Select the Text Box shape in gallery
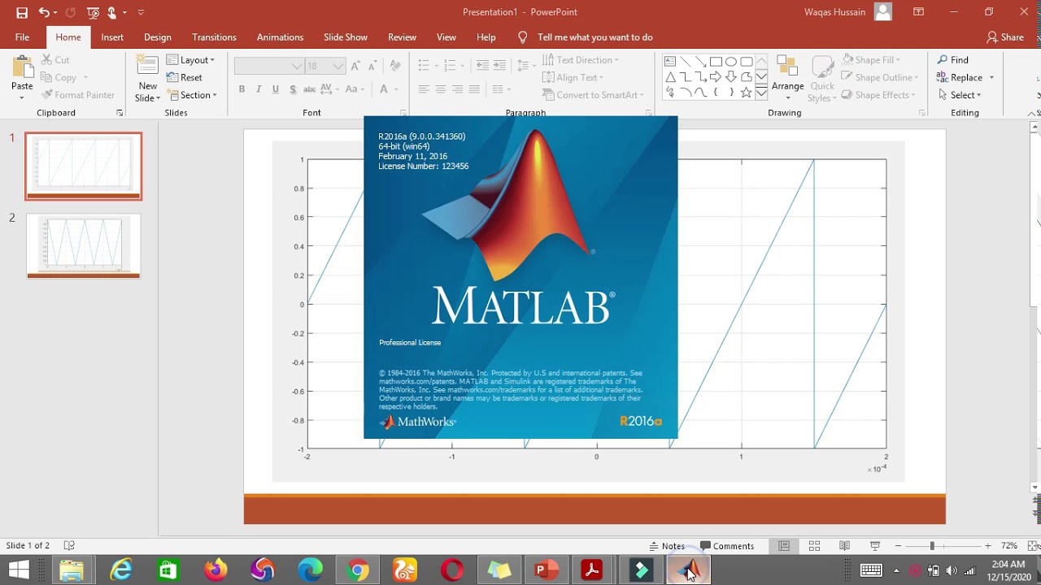The width and height of the screenshot is (1041, 585). (670, 62)
